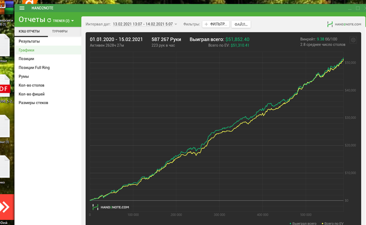Click the ФАЙЛ... button
This screenshot has height=225, width=366.
point(241,24)
